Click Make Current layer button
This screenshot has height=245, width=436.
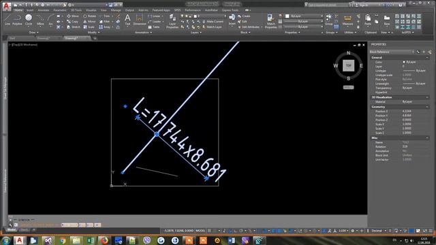(213, 21)
